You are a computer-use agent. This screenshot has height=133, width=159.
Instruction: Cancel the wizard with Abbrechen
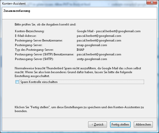click(143, 124)
